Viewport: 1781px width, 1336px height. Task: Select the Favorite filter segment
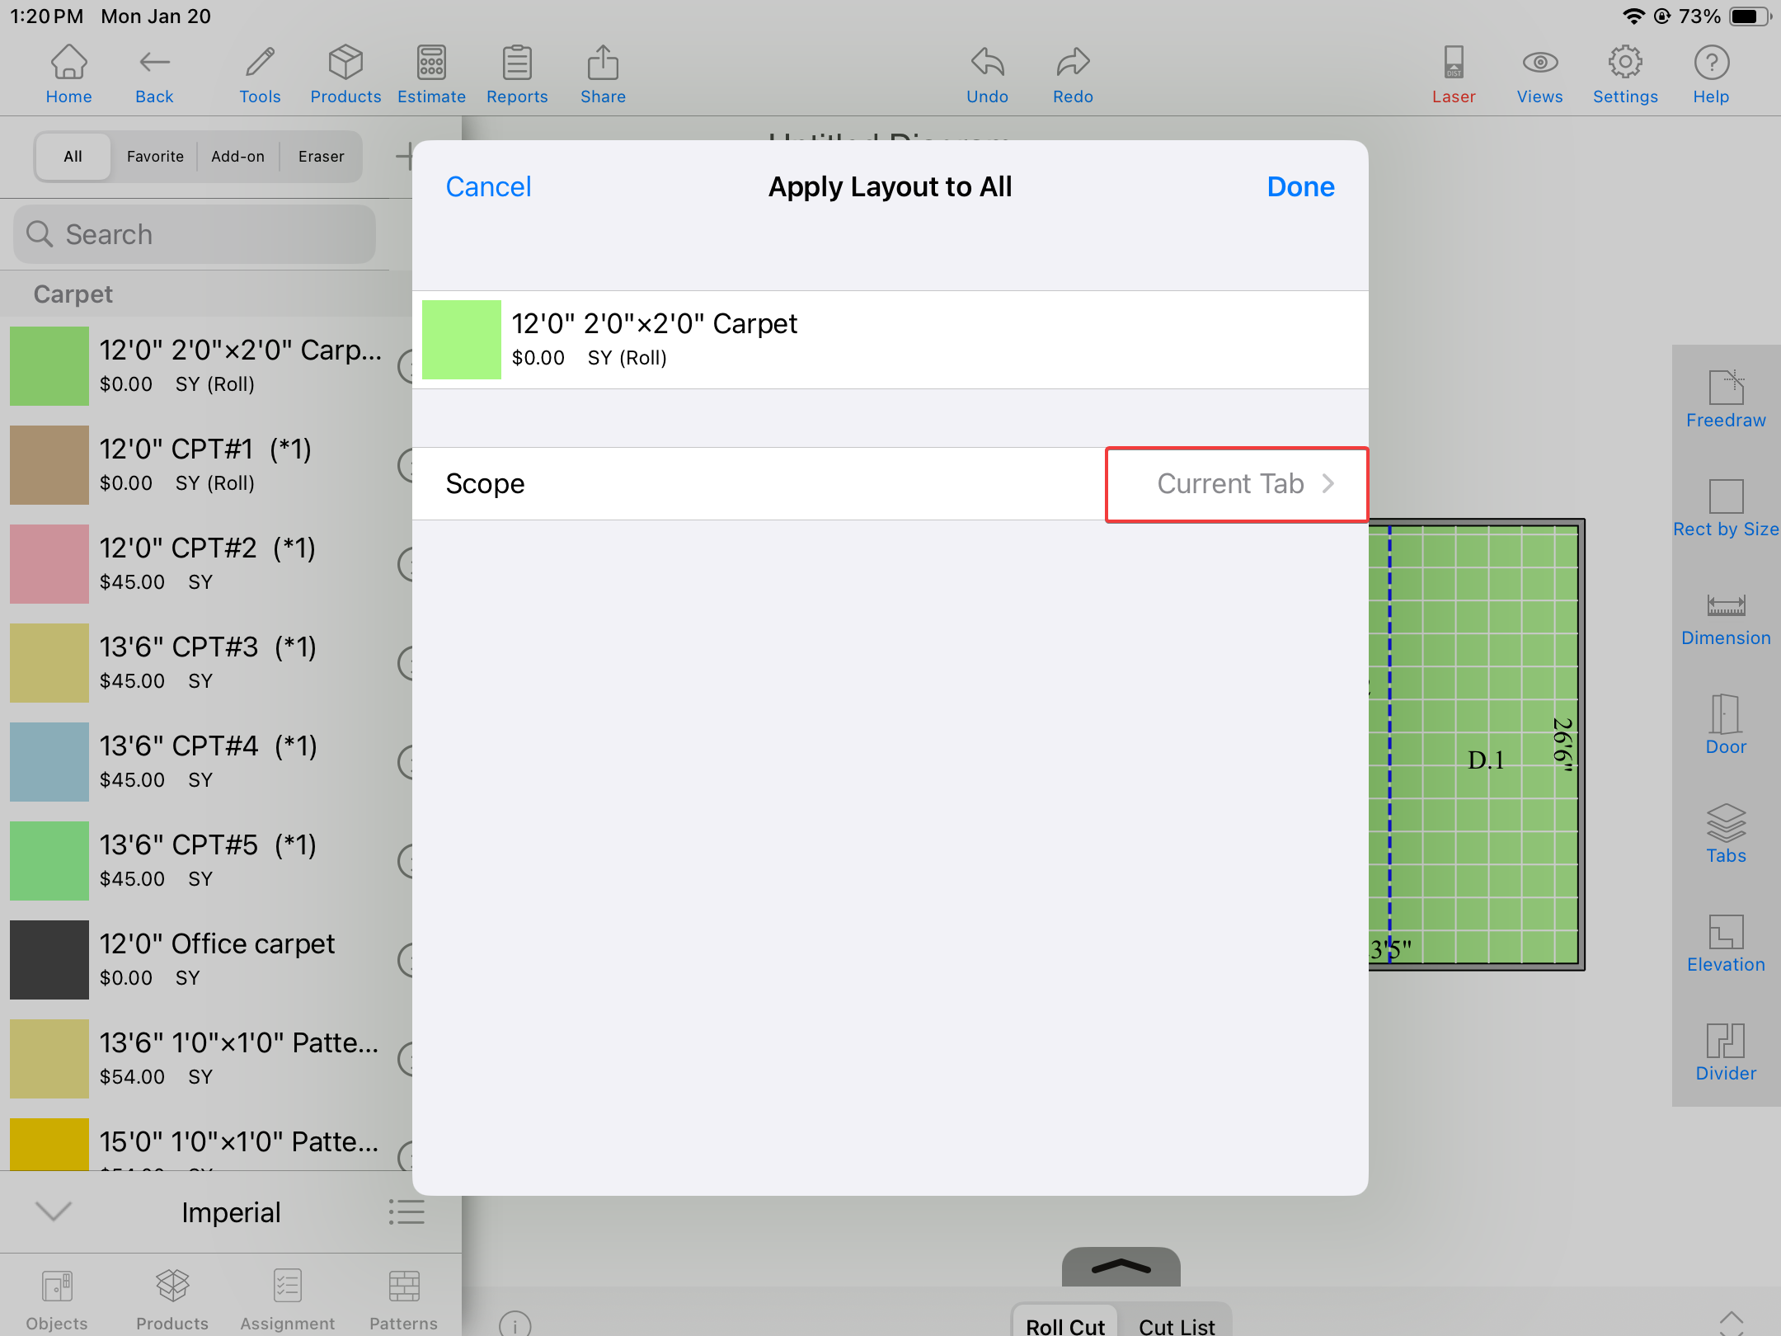coord(155,157)
